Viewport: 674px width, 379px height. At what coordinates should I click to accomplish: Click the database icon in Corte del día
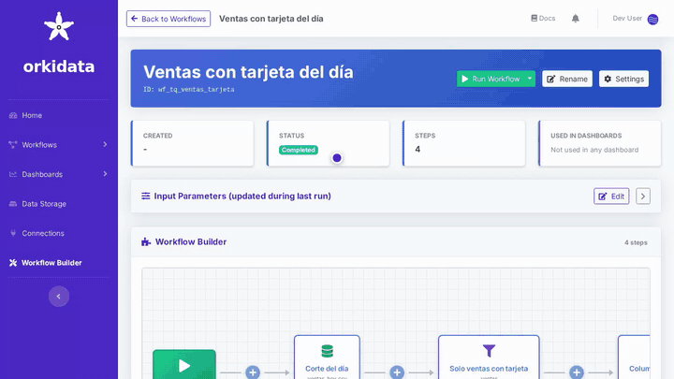pos(327,351)
